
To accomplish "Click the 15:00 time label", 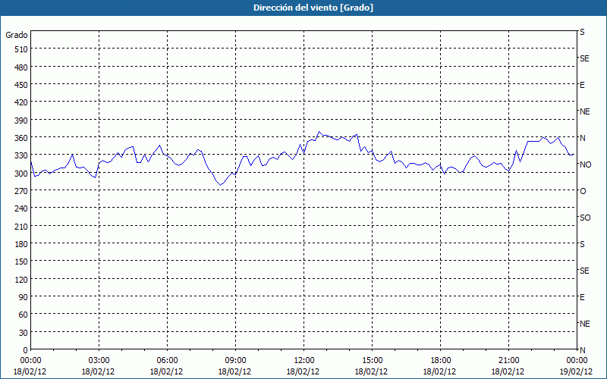I will [372, 361].
